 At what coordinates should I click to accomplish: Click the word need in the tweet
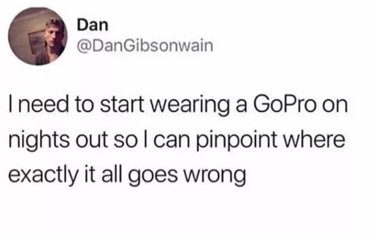[x=43, y=104]
